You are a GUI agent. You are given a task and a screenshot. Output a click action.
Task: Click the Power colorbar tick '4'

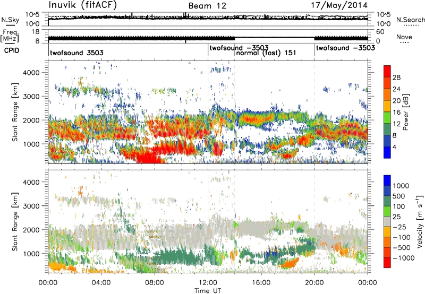[x=394, y=147]
